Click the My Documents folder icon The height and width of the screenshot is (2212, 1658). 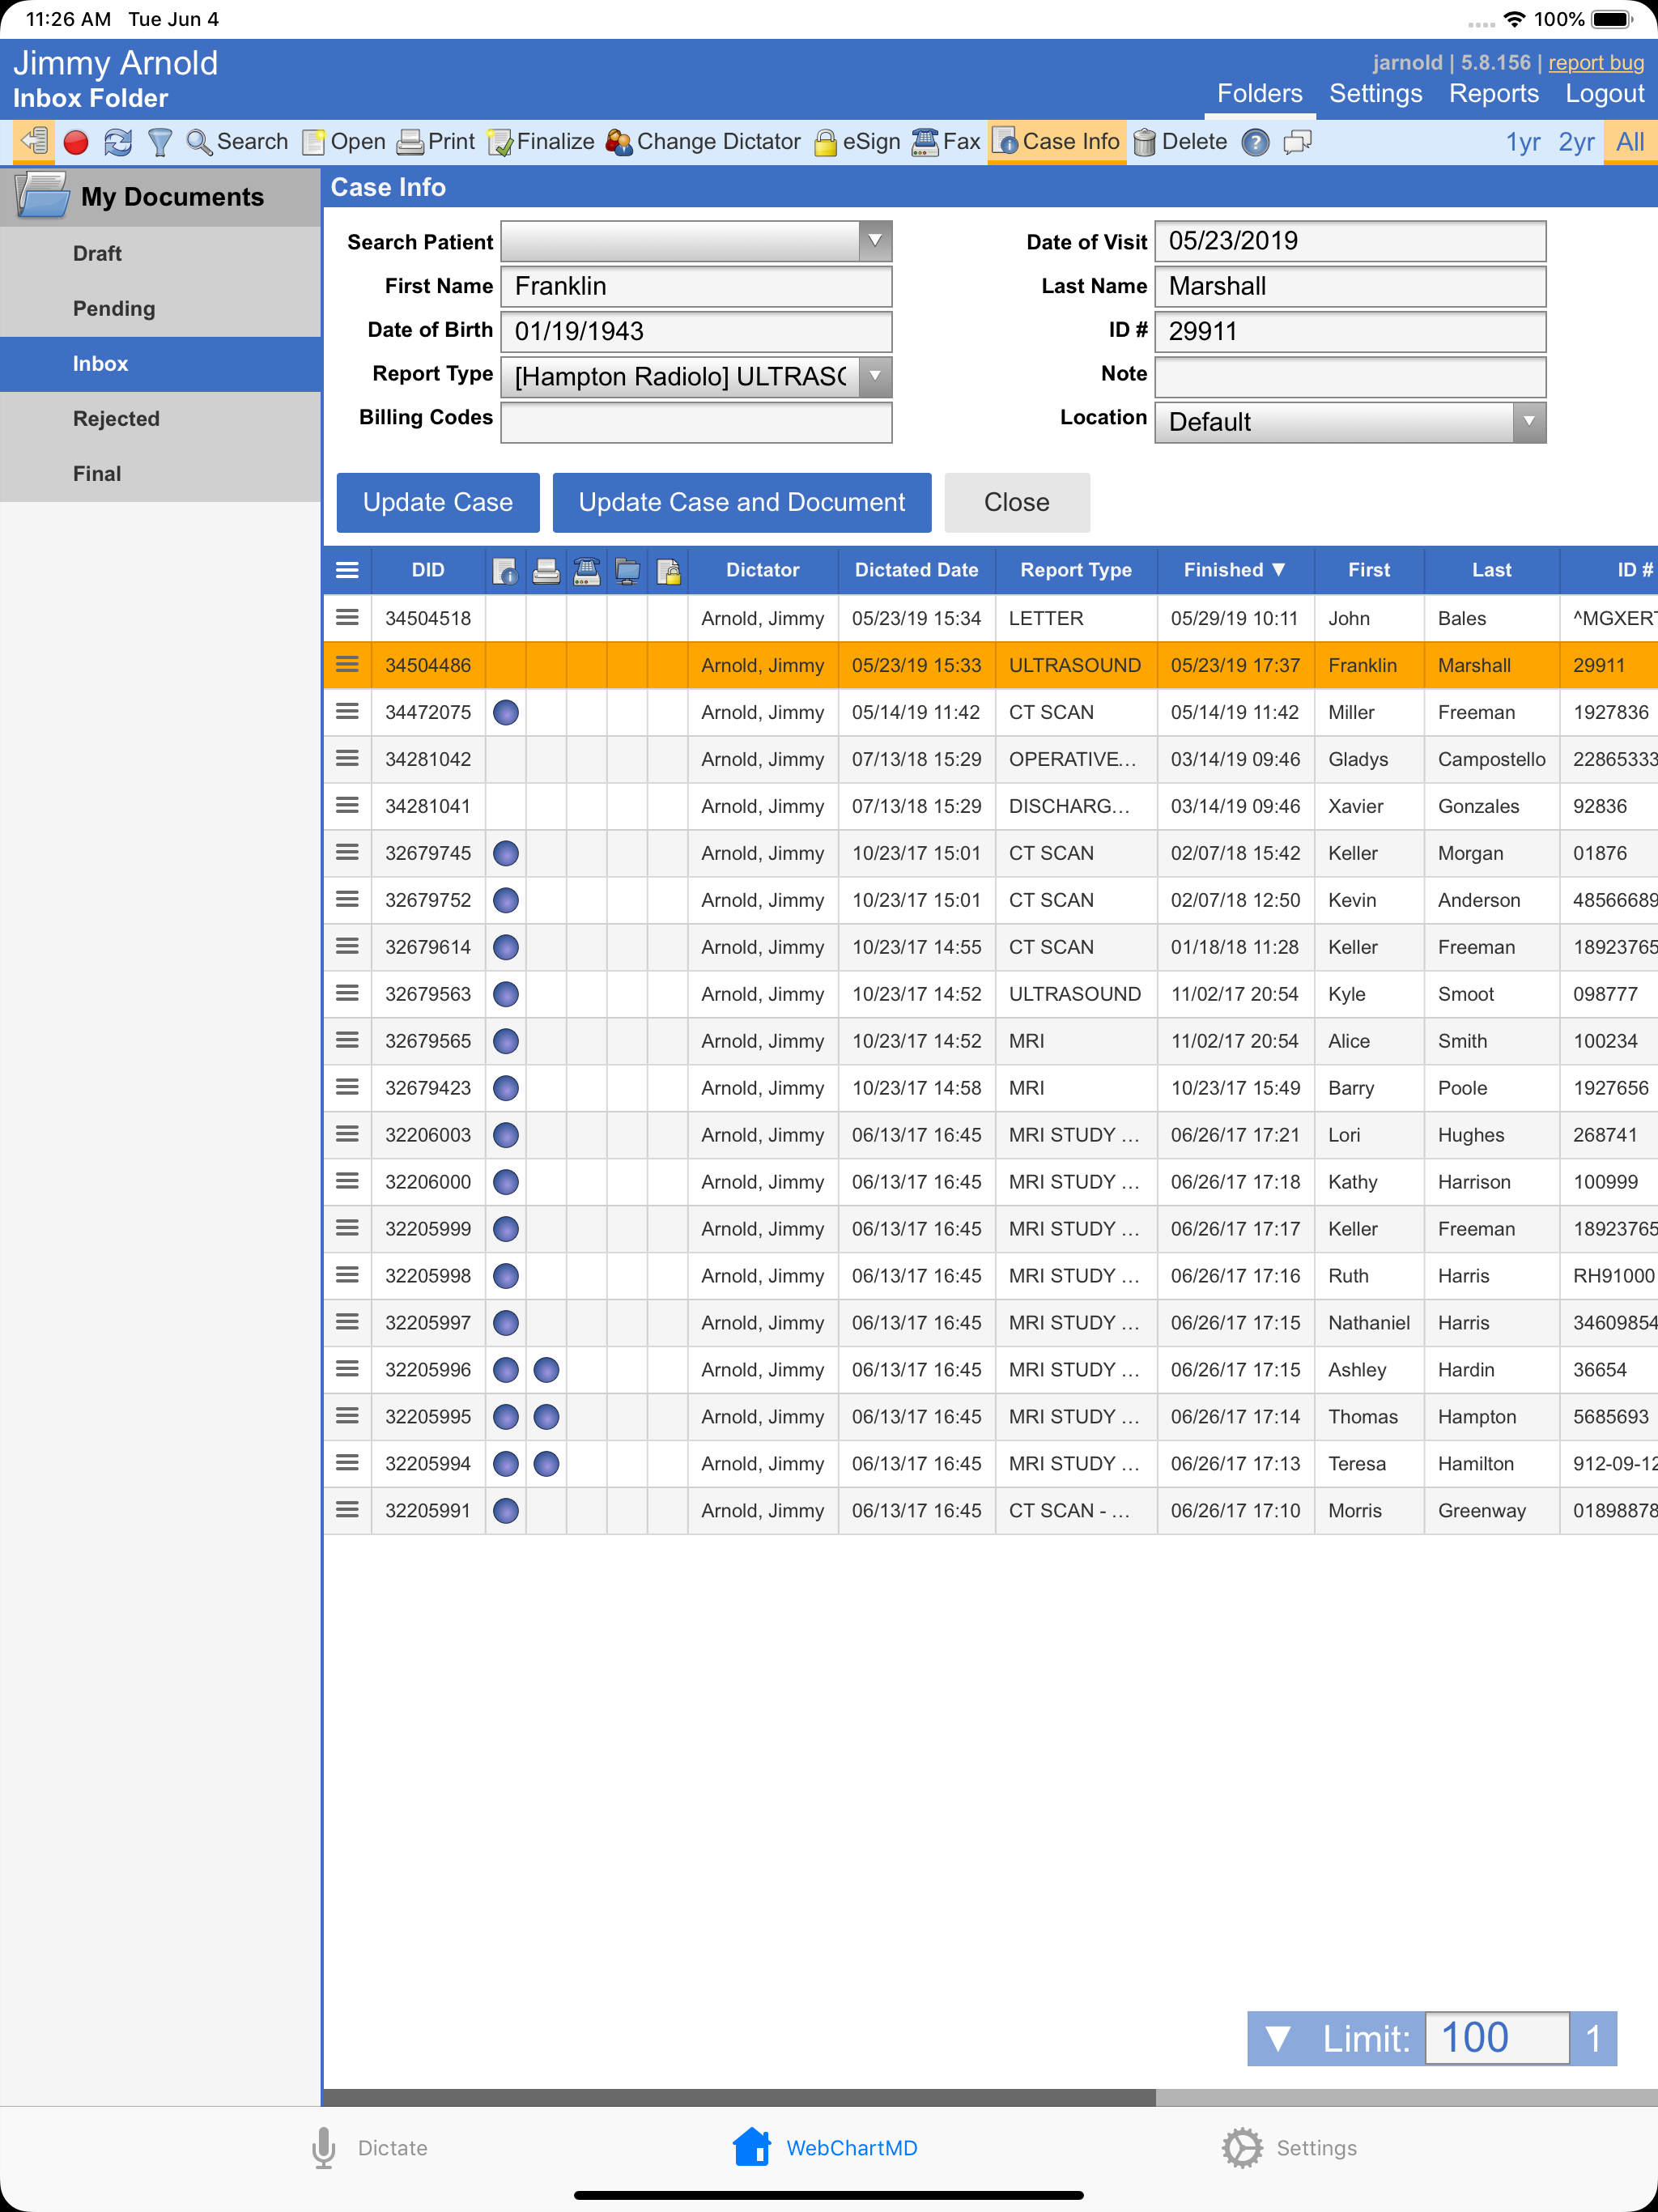pos(42,195)
